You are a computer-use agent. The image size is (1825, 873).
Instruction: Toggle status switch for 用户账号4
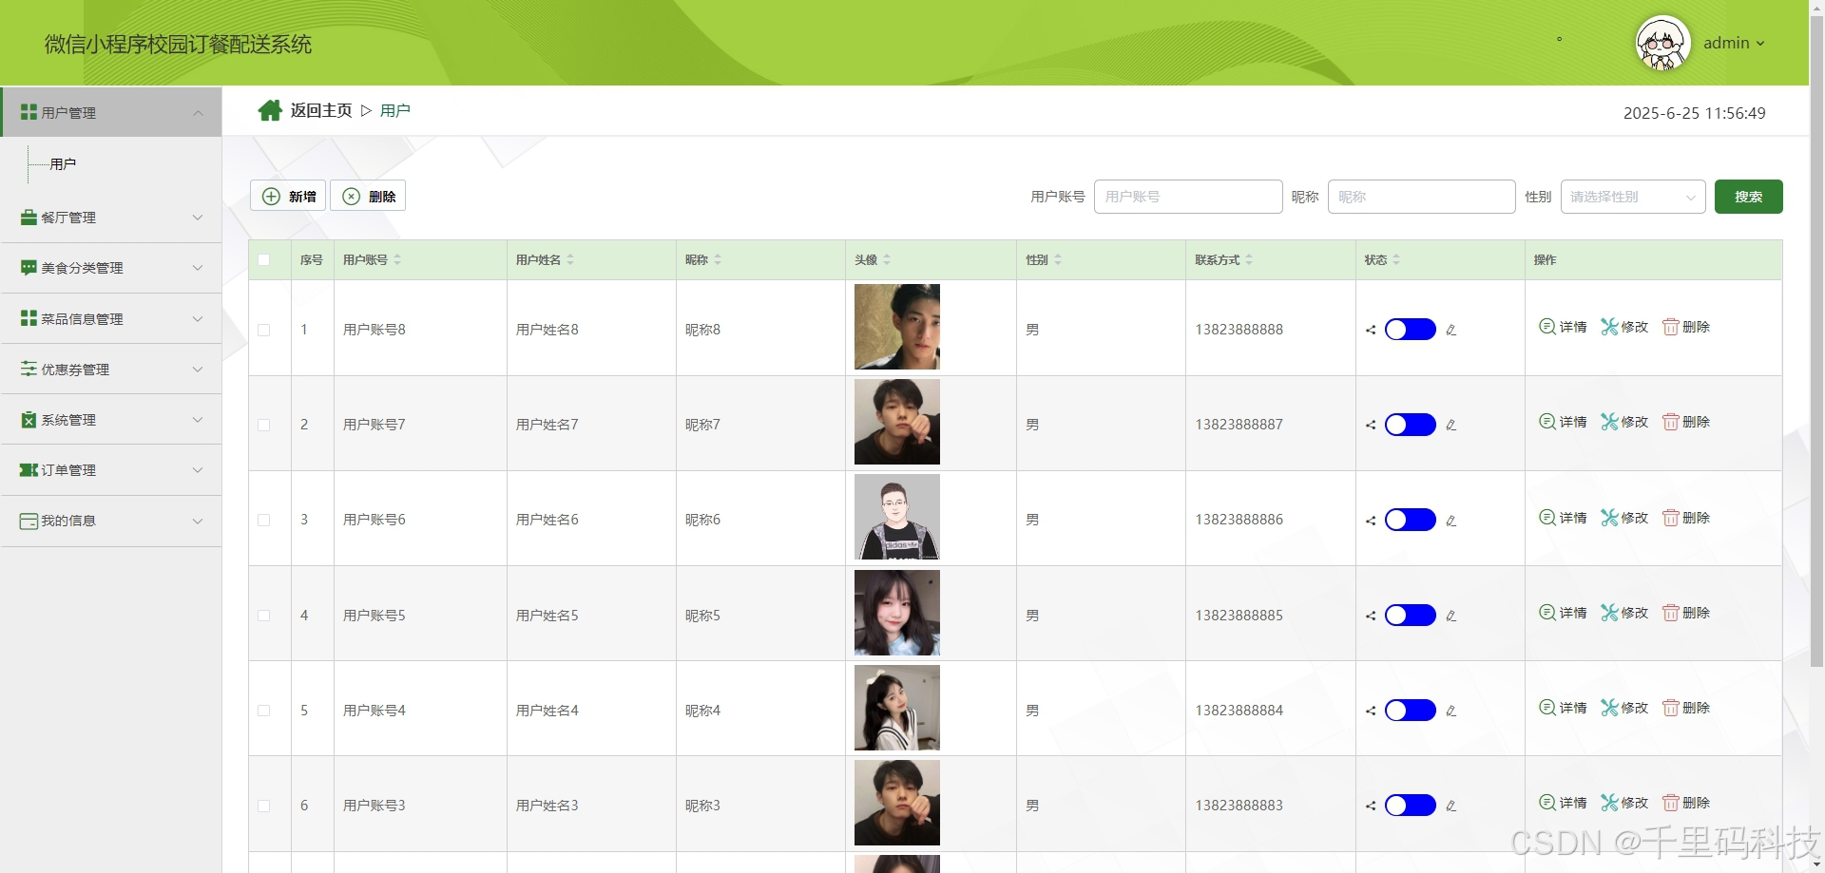1411,711
